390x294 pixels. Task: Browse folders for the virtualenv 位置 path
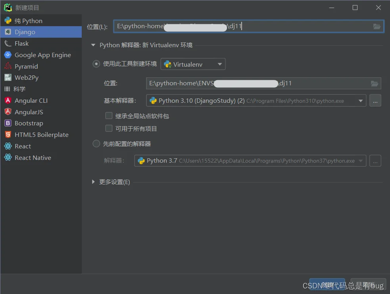click(375, 84)
